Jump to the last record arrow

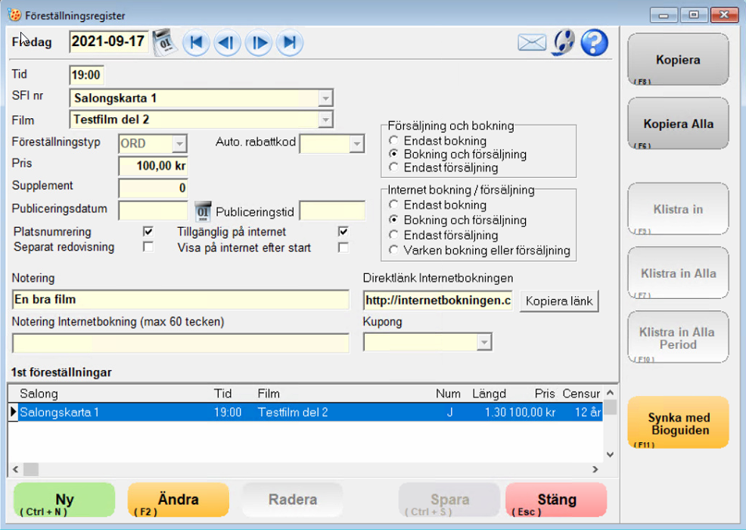click(289, 42)
